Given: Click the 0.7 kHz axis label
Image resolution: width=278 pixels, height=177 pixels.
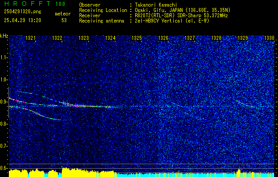Looking at the screenshot, I should click(4, 146).
